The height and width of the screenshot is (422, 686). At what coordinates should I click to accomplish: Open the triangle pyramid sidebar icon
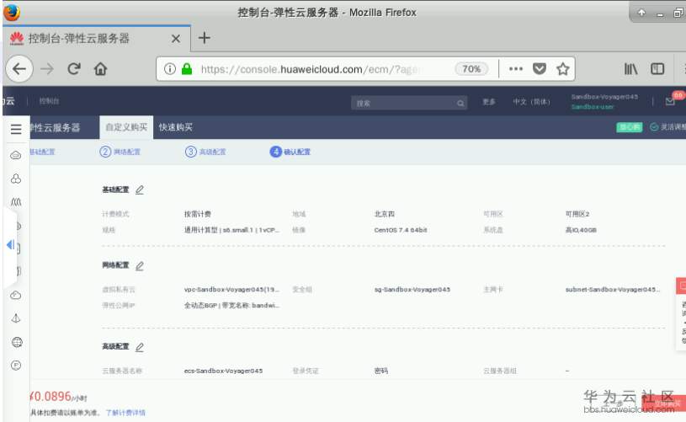tap(16, 318)
